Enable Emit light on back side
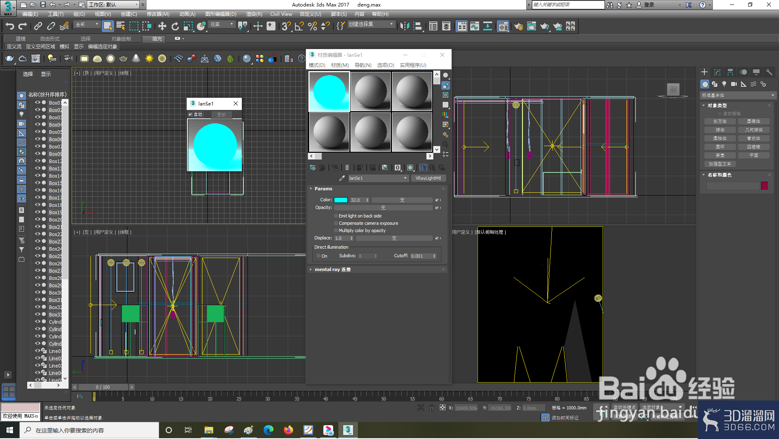 coord(336,216)
